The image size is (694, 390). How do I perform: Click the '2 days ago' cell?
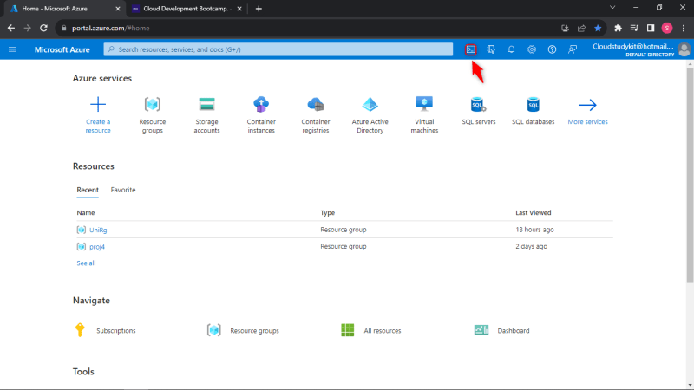(531, 246)
